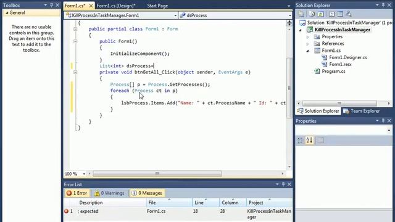This screenshot has height=222, width=395.
Task: Select the Solution Explorer bottom tab
Action: point(318,111)
